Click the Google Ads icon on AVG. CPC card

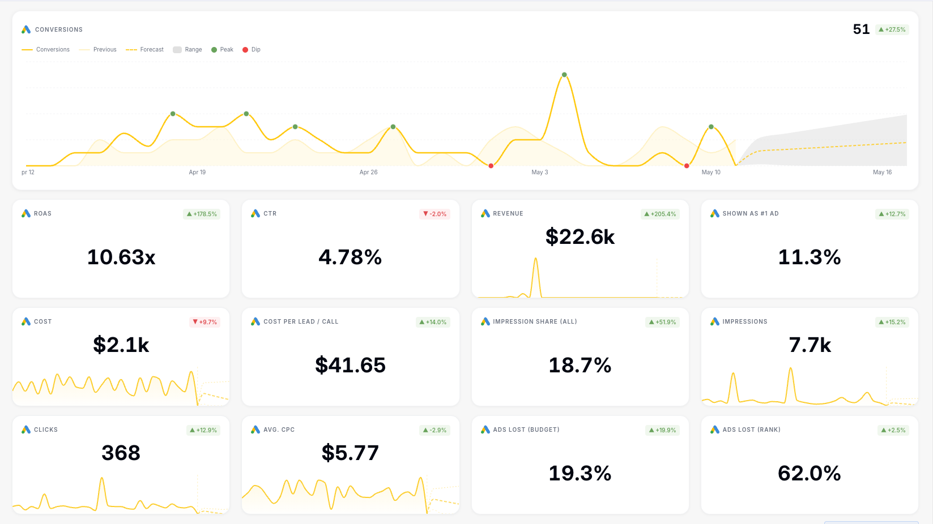click(x=255, y=429)
